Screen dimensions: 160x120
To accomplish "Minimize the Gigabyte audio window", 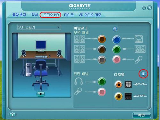I will tap(144, 8).
